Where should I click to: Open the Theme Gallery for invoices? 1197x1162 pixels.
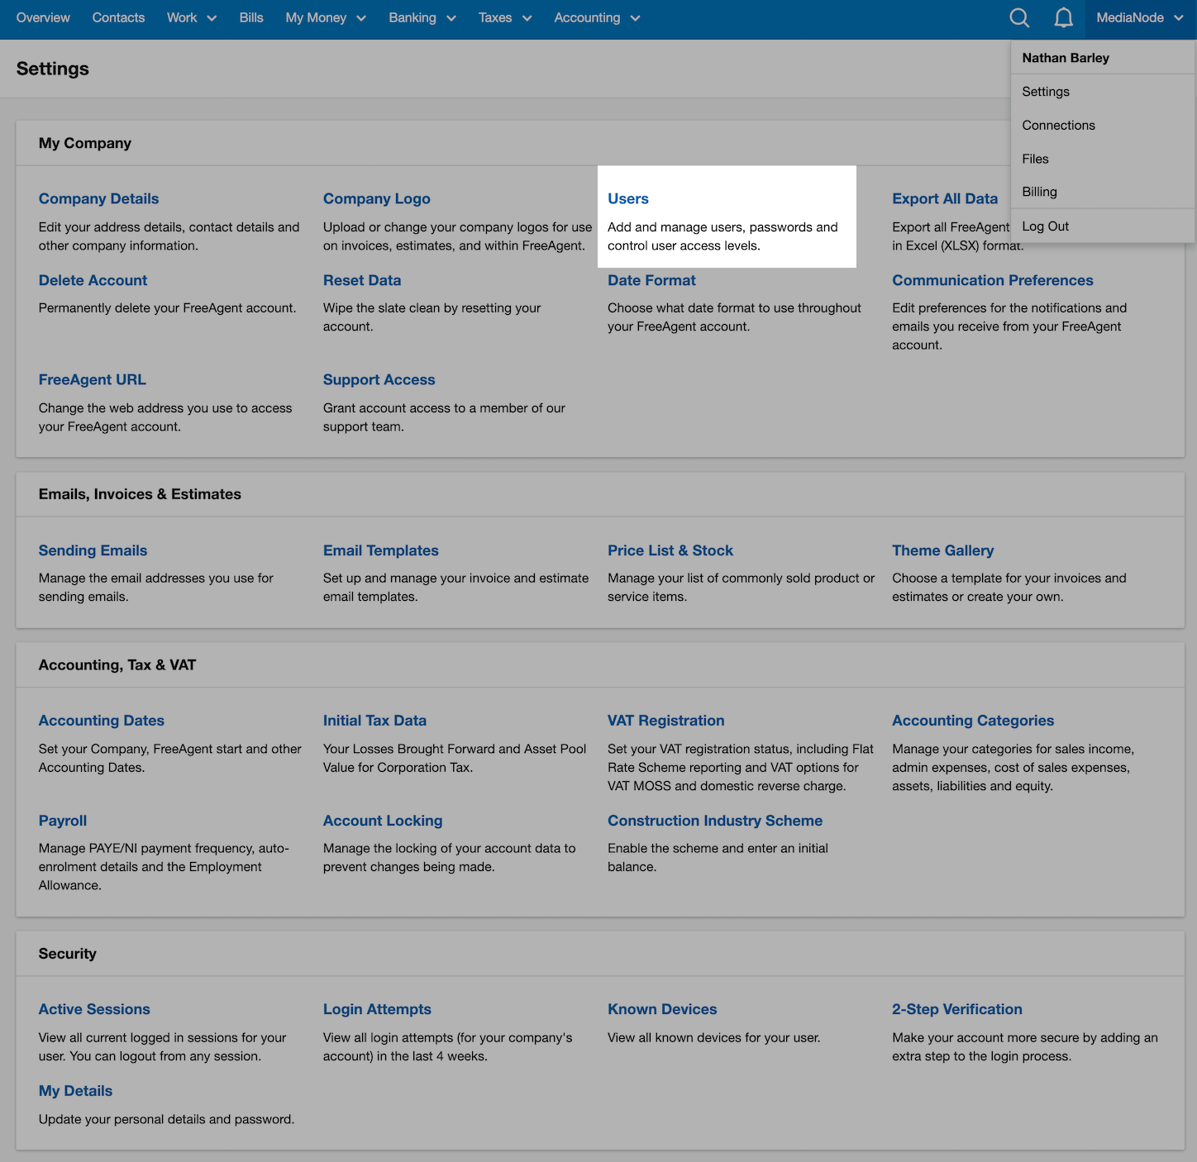[942, 550]
